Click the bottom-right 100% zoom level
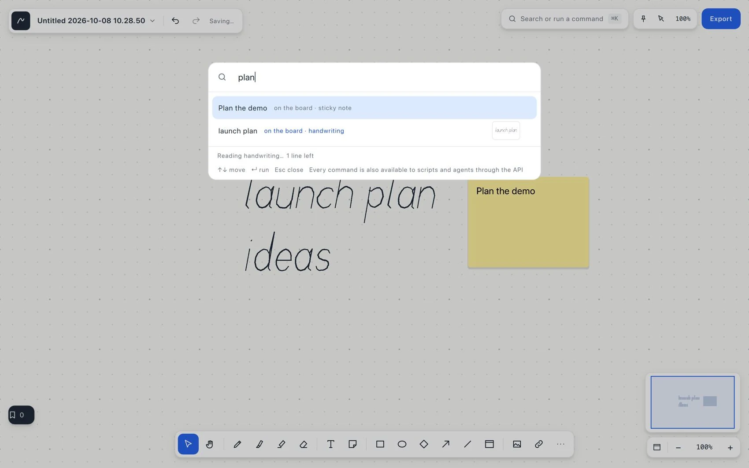This screenshot has height=468, width=749. [704, 447]
